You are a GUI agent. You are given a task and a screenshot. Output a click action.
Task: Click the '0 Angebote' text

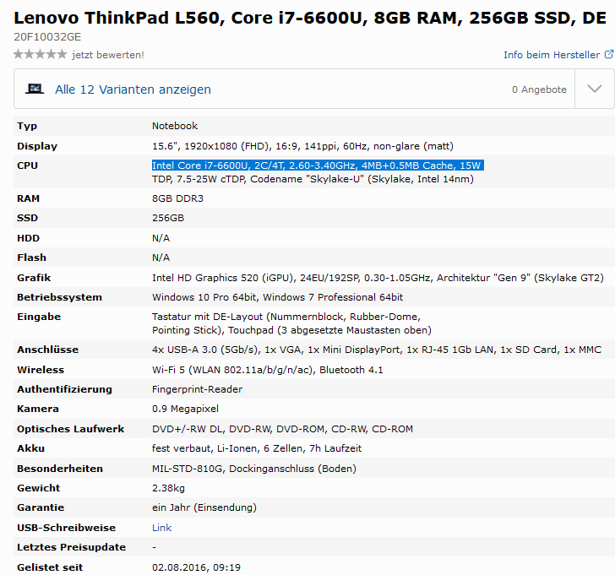pos(539,90)
